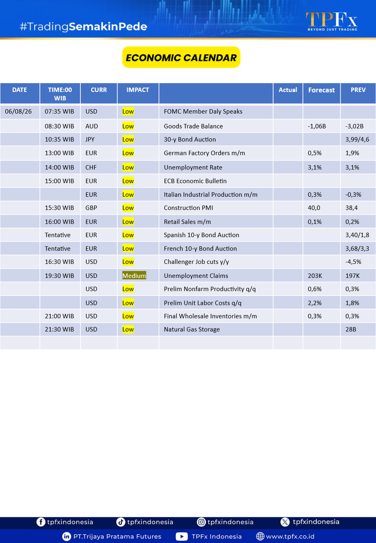Click the YouTube icon in footer
Image resolution: width=376 pixels, height=543 pixels.
(x=182, y=536)
